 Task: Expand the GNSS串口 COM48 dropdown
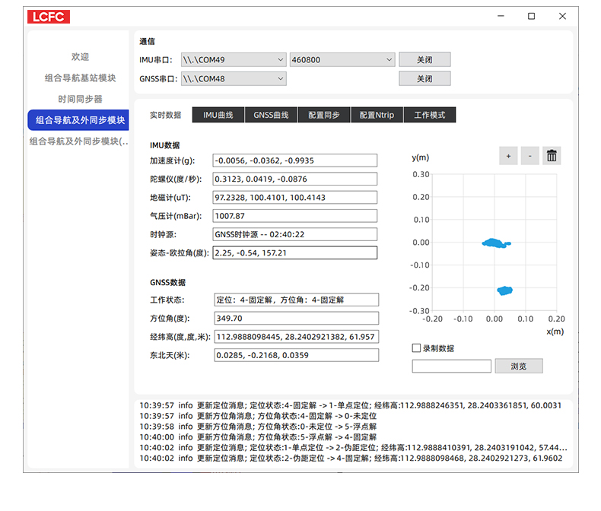[233, 78]
